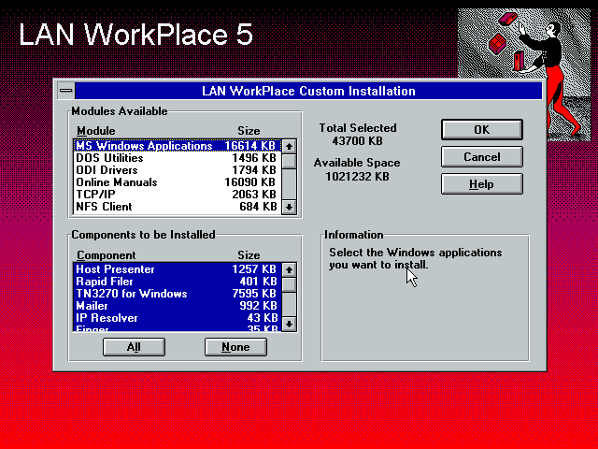Image resolution: width=598 pixels, height=449 pixels.
Task: Click the LAN WorkPlace Custom Installation title bar
Action: tap(308, 91)
